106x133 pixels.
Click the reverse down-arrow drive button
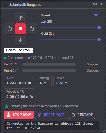(21, 40)
